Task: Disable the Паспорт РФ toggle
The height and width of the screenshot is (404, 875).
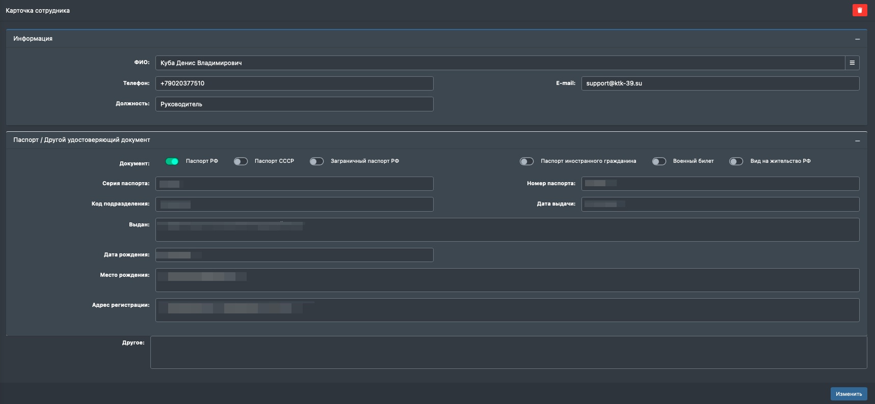Action: click(x=172, y=161)
